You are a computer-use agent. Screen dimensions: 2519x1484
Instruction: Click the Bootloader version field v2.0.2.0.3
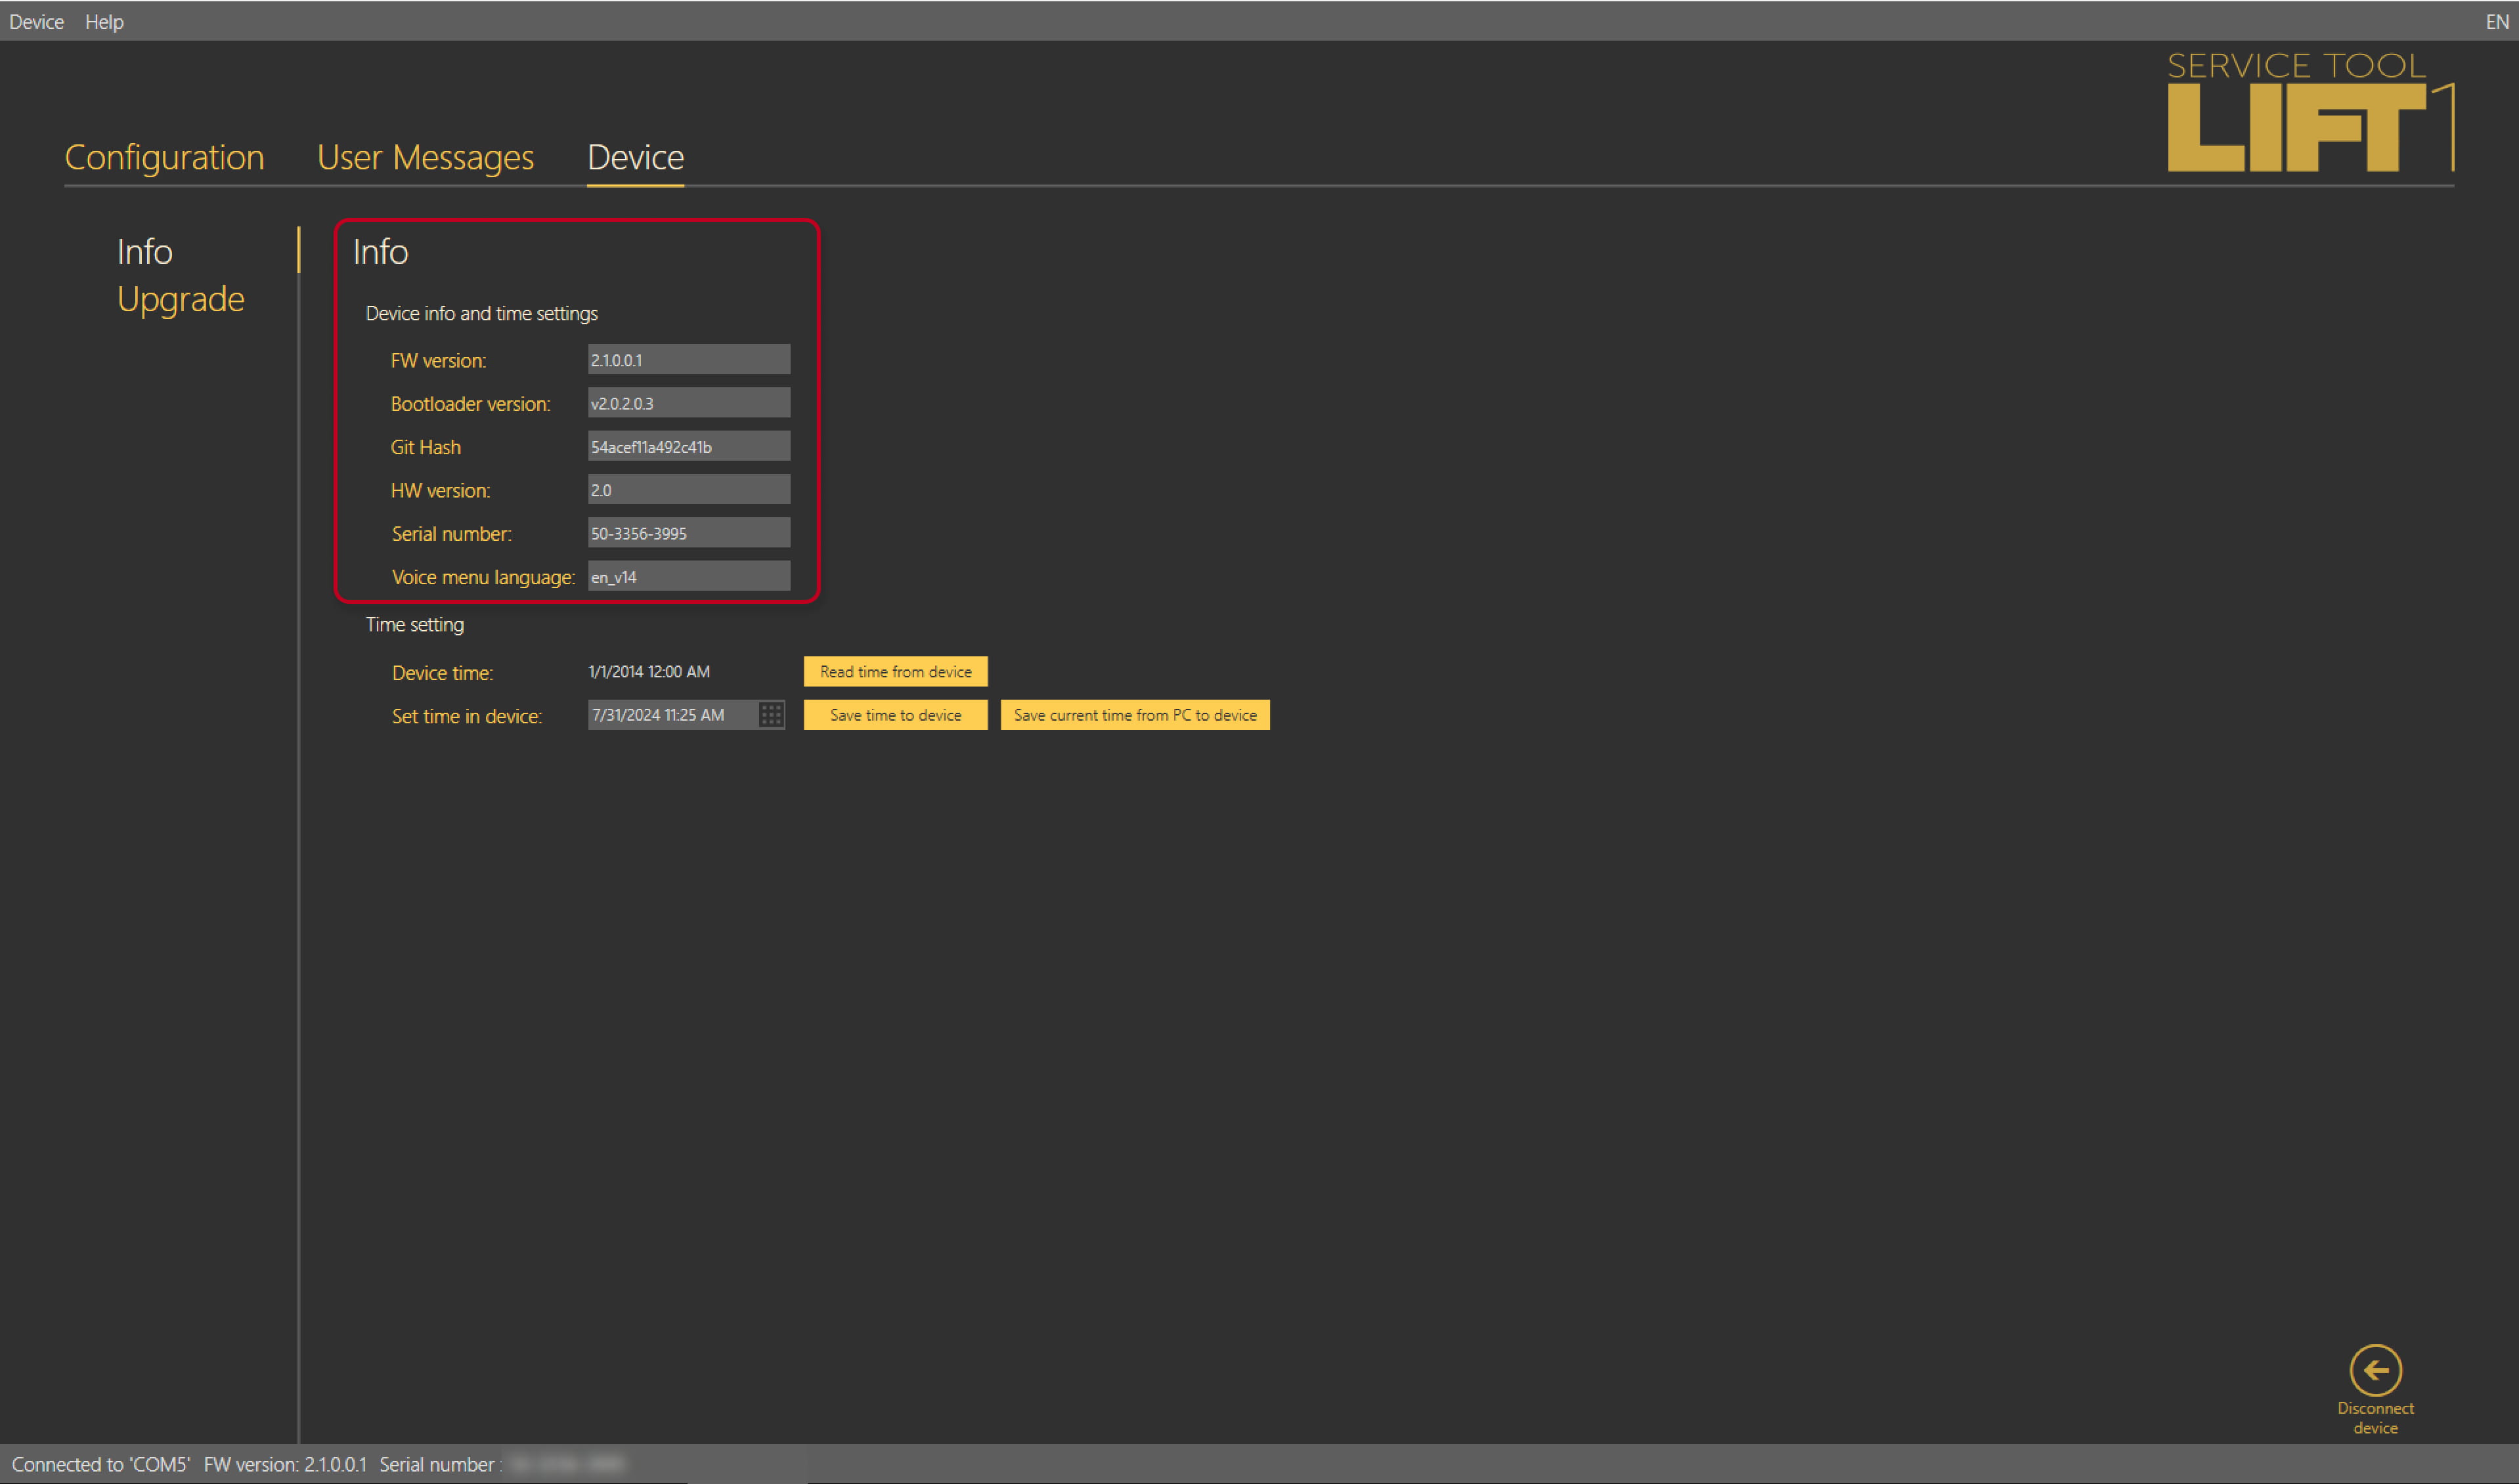pyautogui.click(x=688, y=403)
